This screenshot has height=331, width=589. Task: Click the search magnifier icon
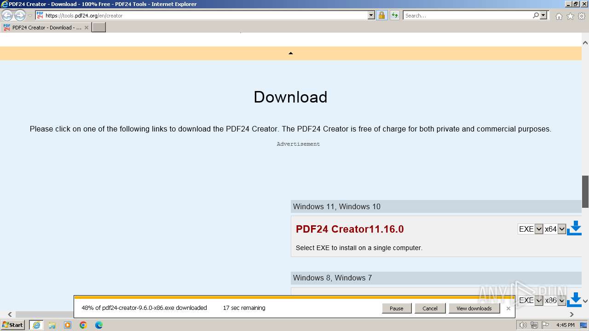[x=536, y=15]
